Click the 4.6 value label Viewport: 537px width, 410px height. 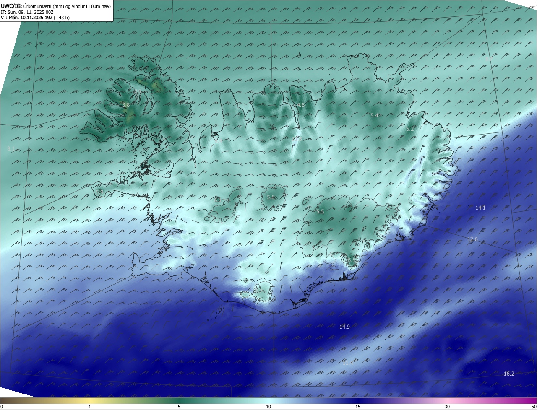coord(301,105)
